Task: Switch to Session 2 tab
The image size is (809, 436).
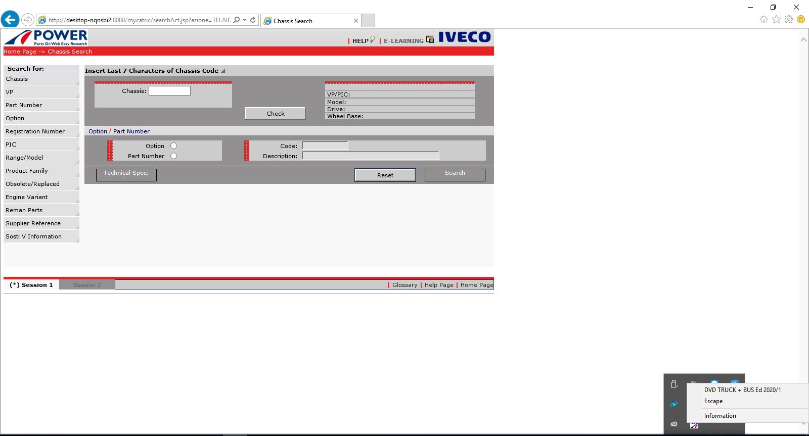Action: (87, 285)
